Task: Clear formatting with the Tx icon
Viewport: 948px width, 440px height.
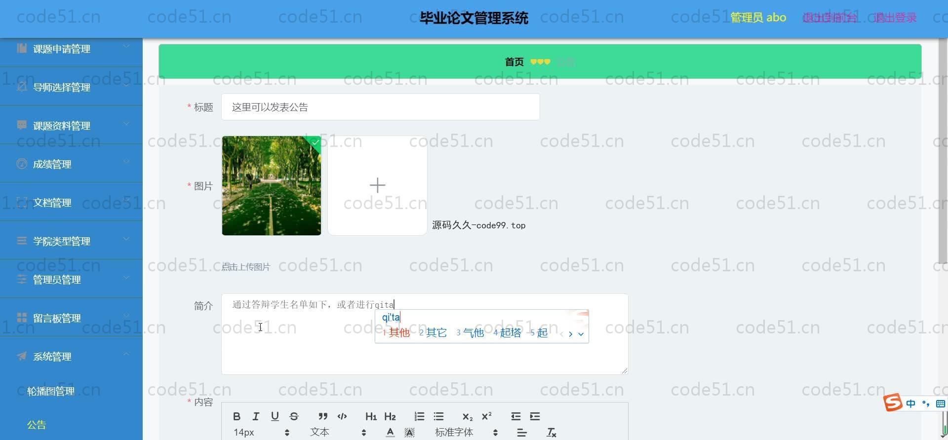Action: point(552,433)
